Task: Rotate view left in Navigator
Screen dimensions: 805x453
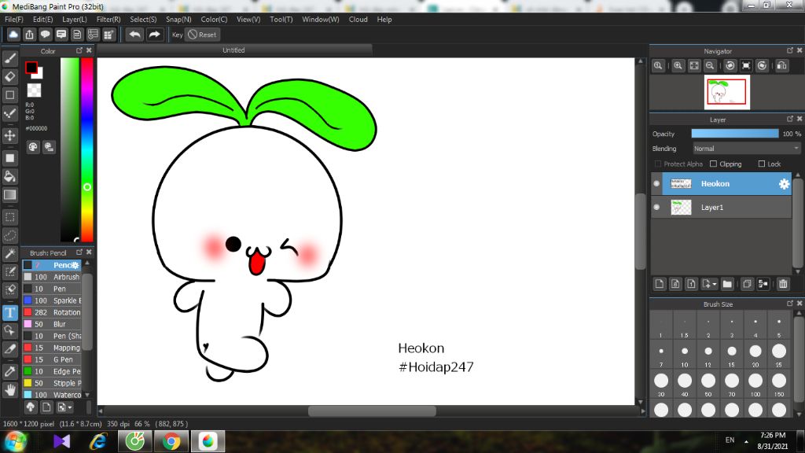Action: pyautogui.click(x=730, y=66)
